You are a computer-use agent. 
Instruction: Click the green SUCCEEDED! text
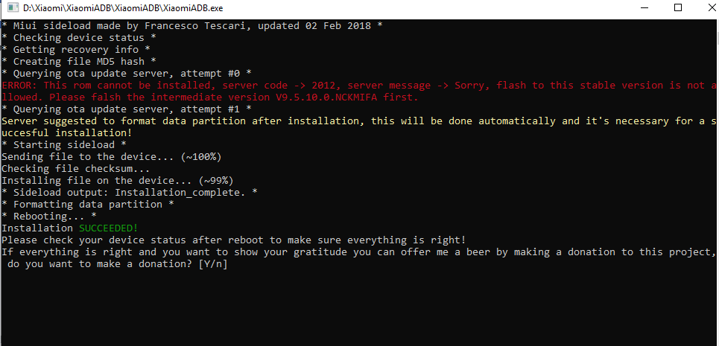(x=108, y=228)
